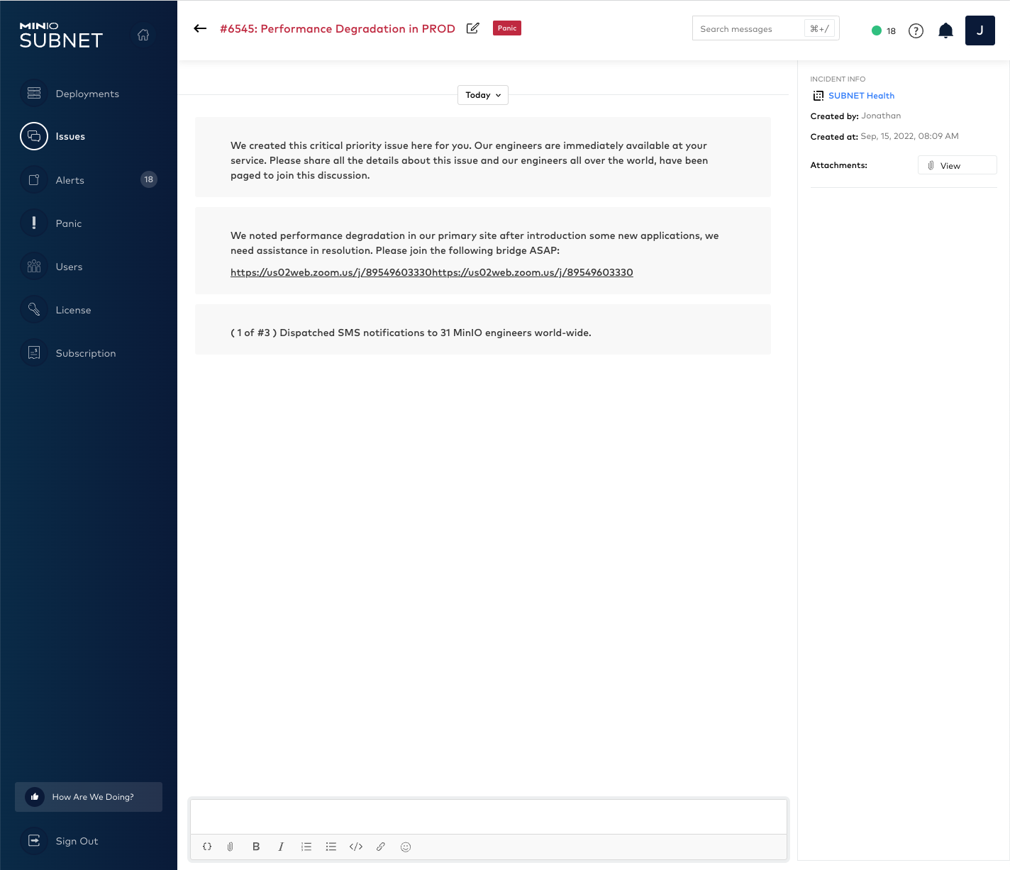Toggle bold formatting in the editor
Viewport: 1010px width, 870px height.
(x=256, y=847)
